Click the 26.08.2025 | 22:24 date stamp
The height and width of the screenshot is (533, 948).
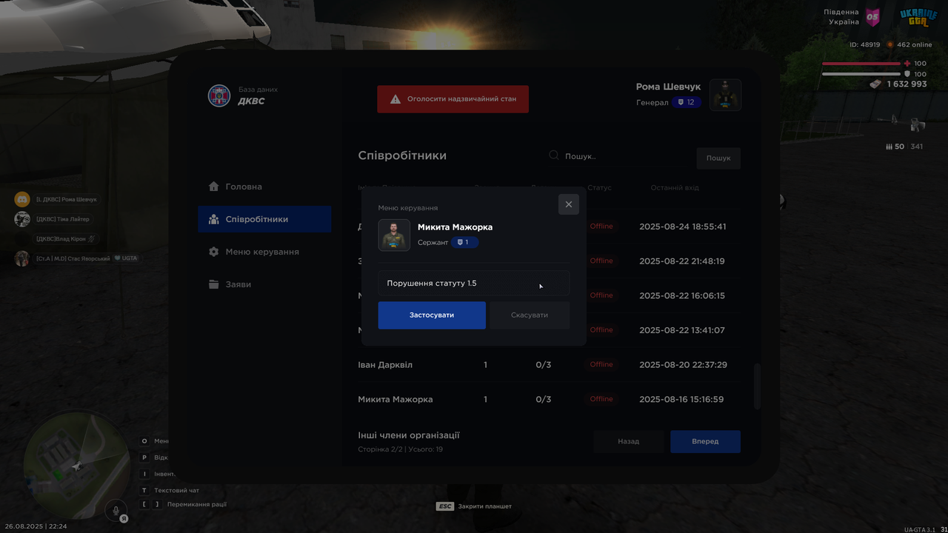pos(36,526)
